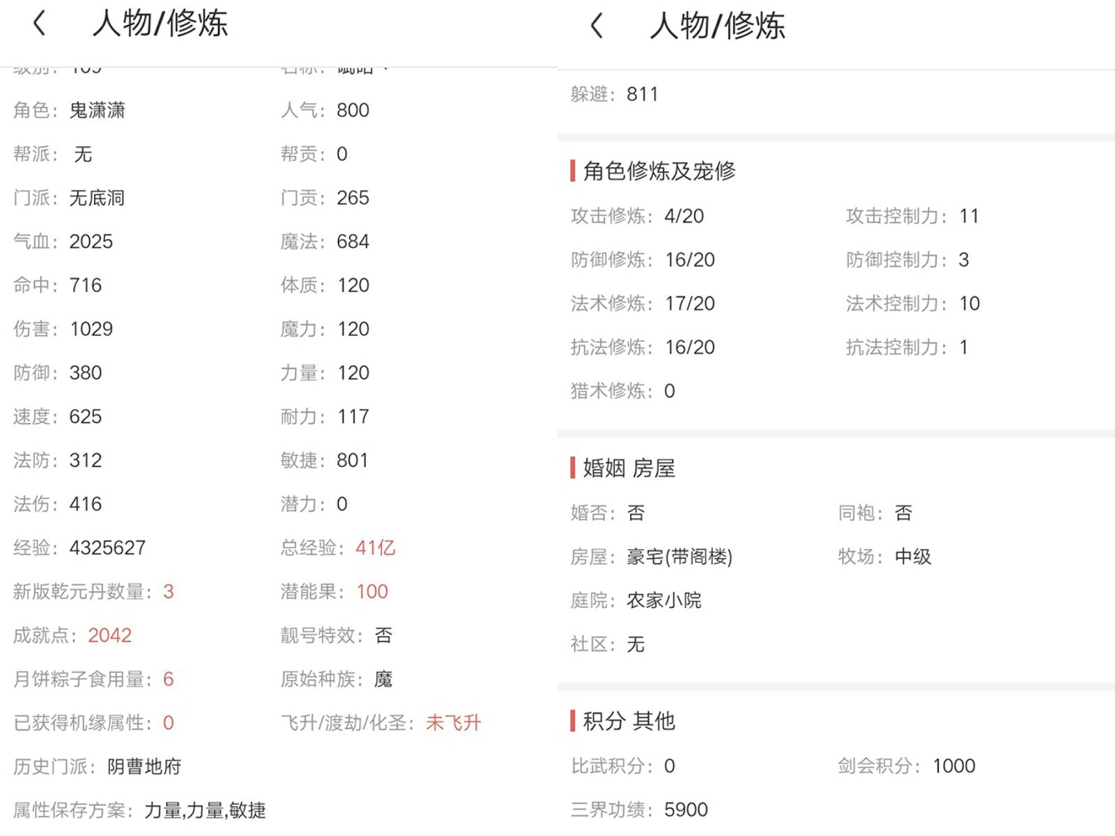Select the character name 鬼潇潇
Screen dimensions: 1115x836
[x=97, y=110]
